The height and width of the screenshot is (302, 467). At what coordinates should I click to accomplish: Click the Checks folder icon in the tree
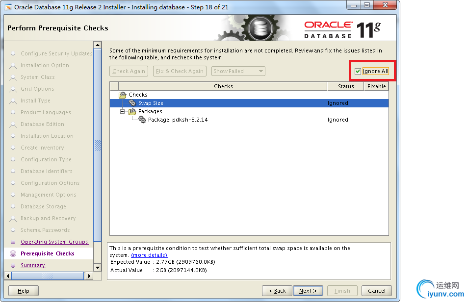123,95
